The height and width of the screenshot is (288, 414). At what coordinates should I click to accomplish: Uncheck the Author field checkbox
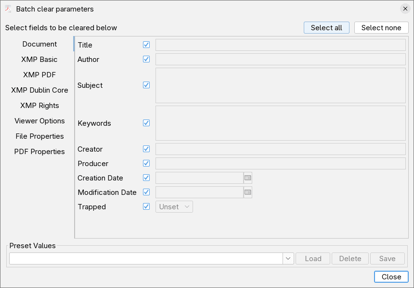146,59
